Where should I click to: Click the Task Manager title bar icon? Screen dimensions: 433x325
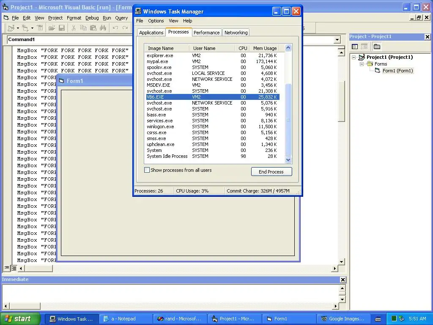click(x=138, y=11)
